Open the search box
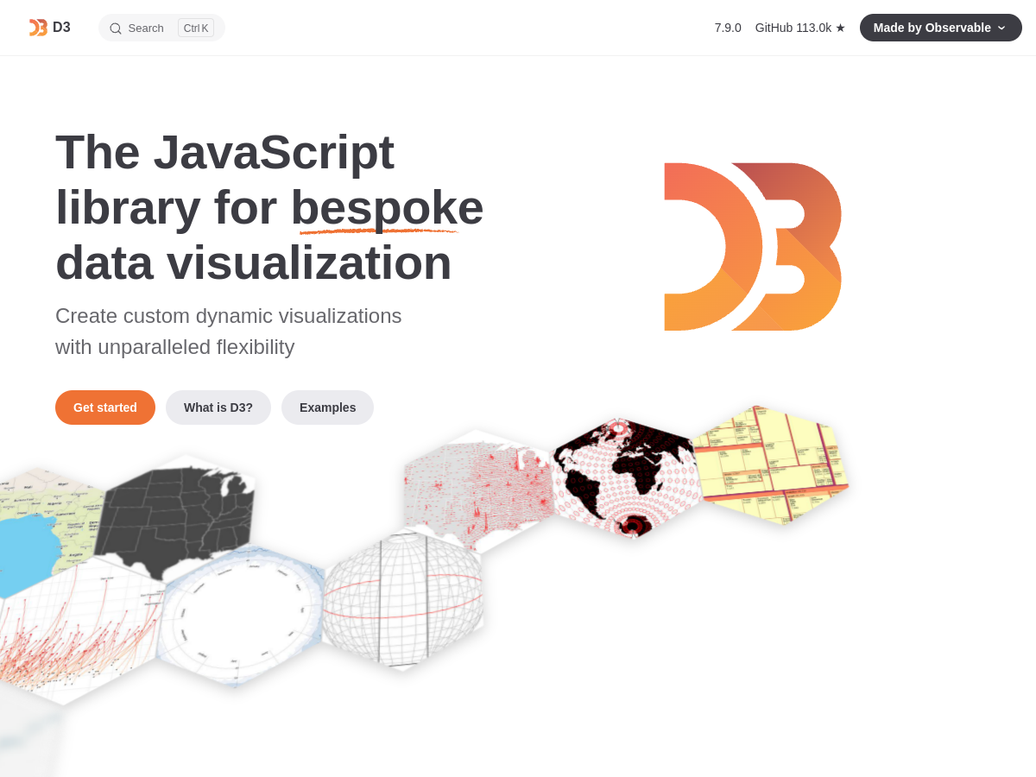The image size is (1036, 777). (161, 28)
